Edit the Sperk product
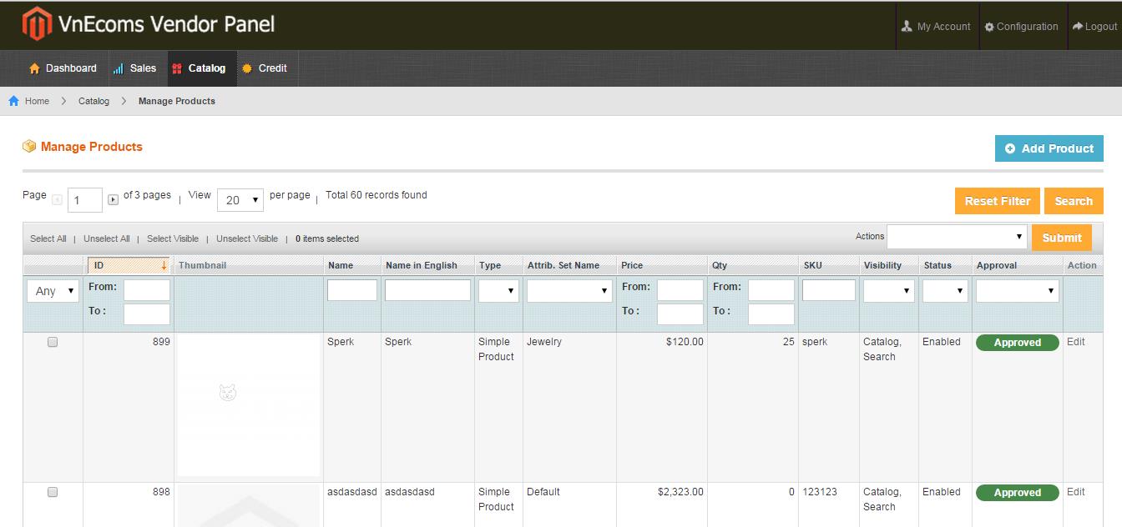 pos(1076,342)
